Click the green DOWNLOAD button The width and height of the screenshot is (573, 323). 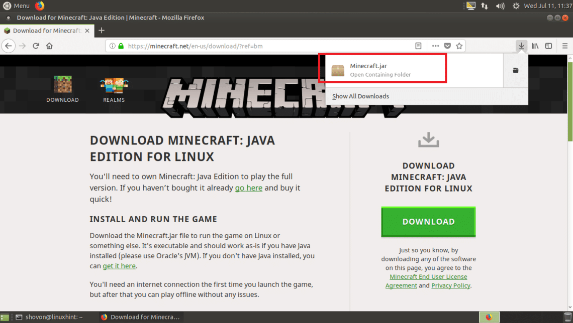pos(428,222)
